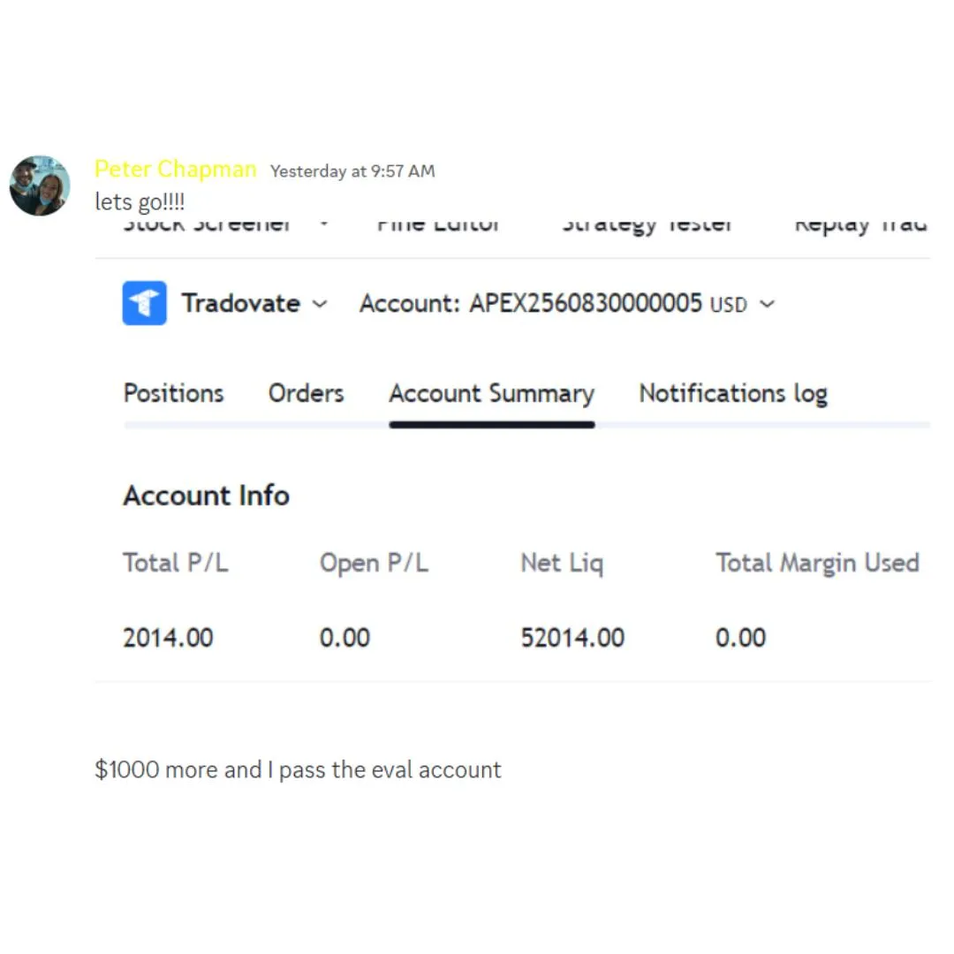Click the Stock Screener panel button
The width and height of the screenshot is (954, 954).
click(207, 225)
